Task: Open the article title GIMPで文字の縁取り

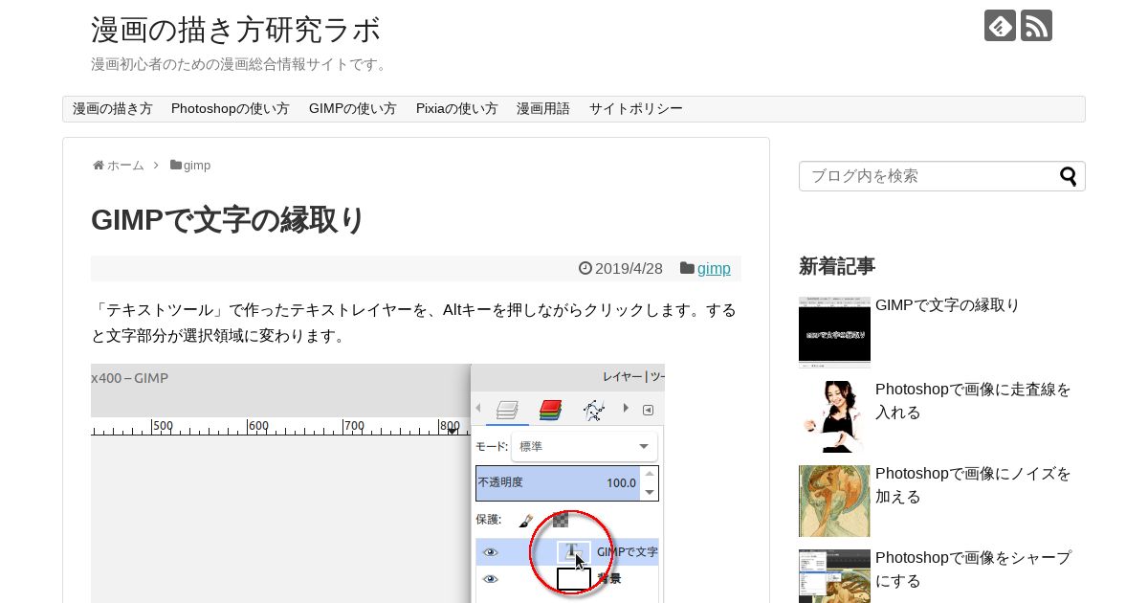Action: tap(229, 220)
